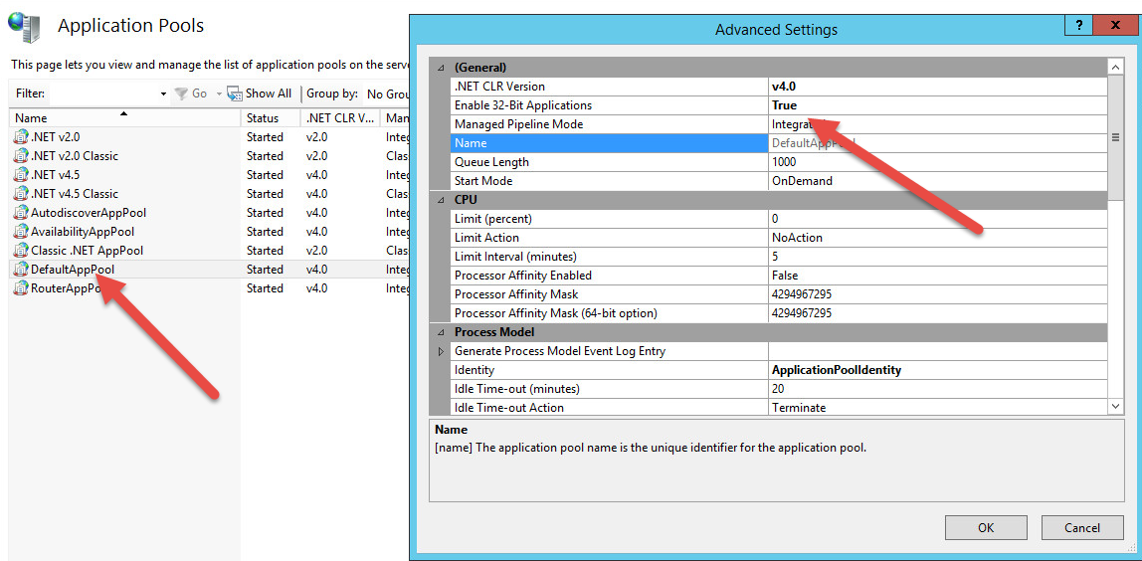The height and width of the screenshot is (561, 1142).
Task: Click the RouterAppPool icon
Action: (x=21, y=288)
